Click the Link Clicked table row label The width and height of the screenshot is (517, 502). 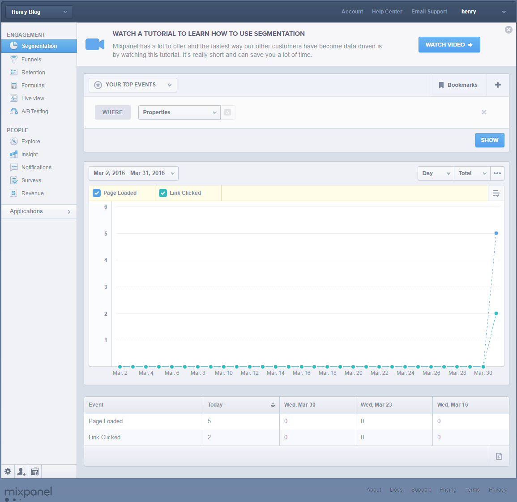(105, 438)
